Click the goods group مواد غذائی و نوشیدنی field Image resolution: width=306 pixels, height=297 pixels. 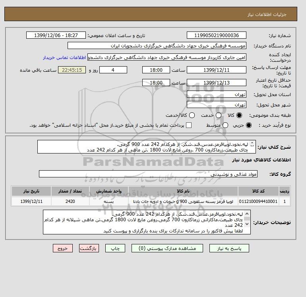pos(148,174)
